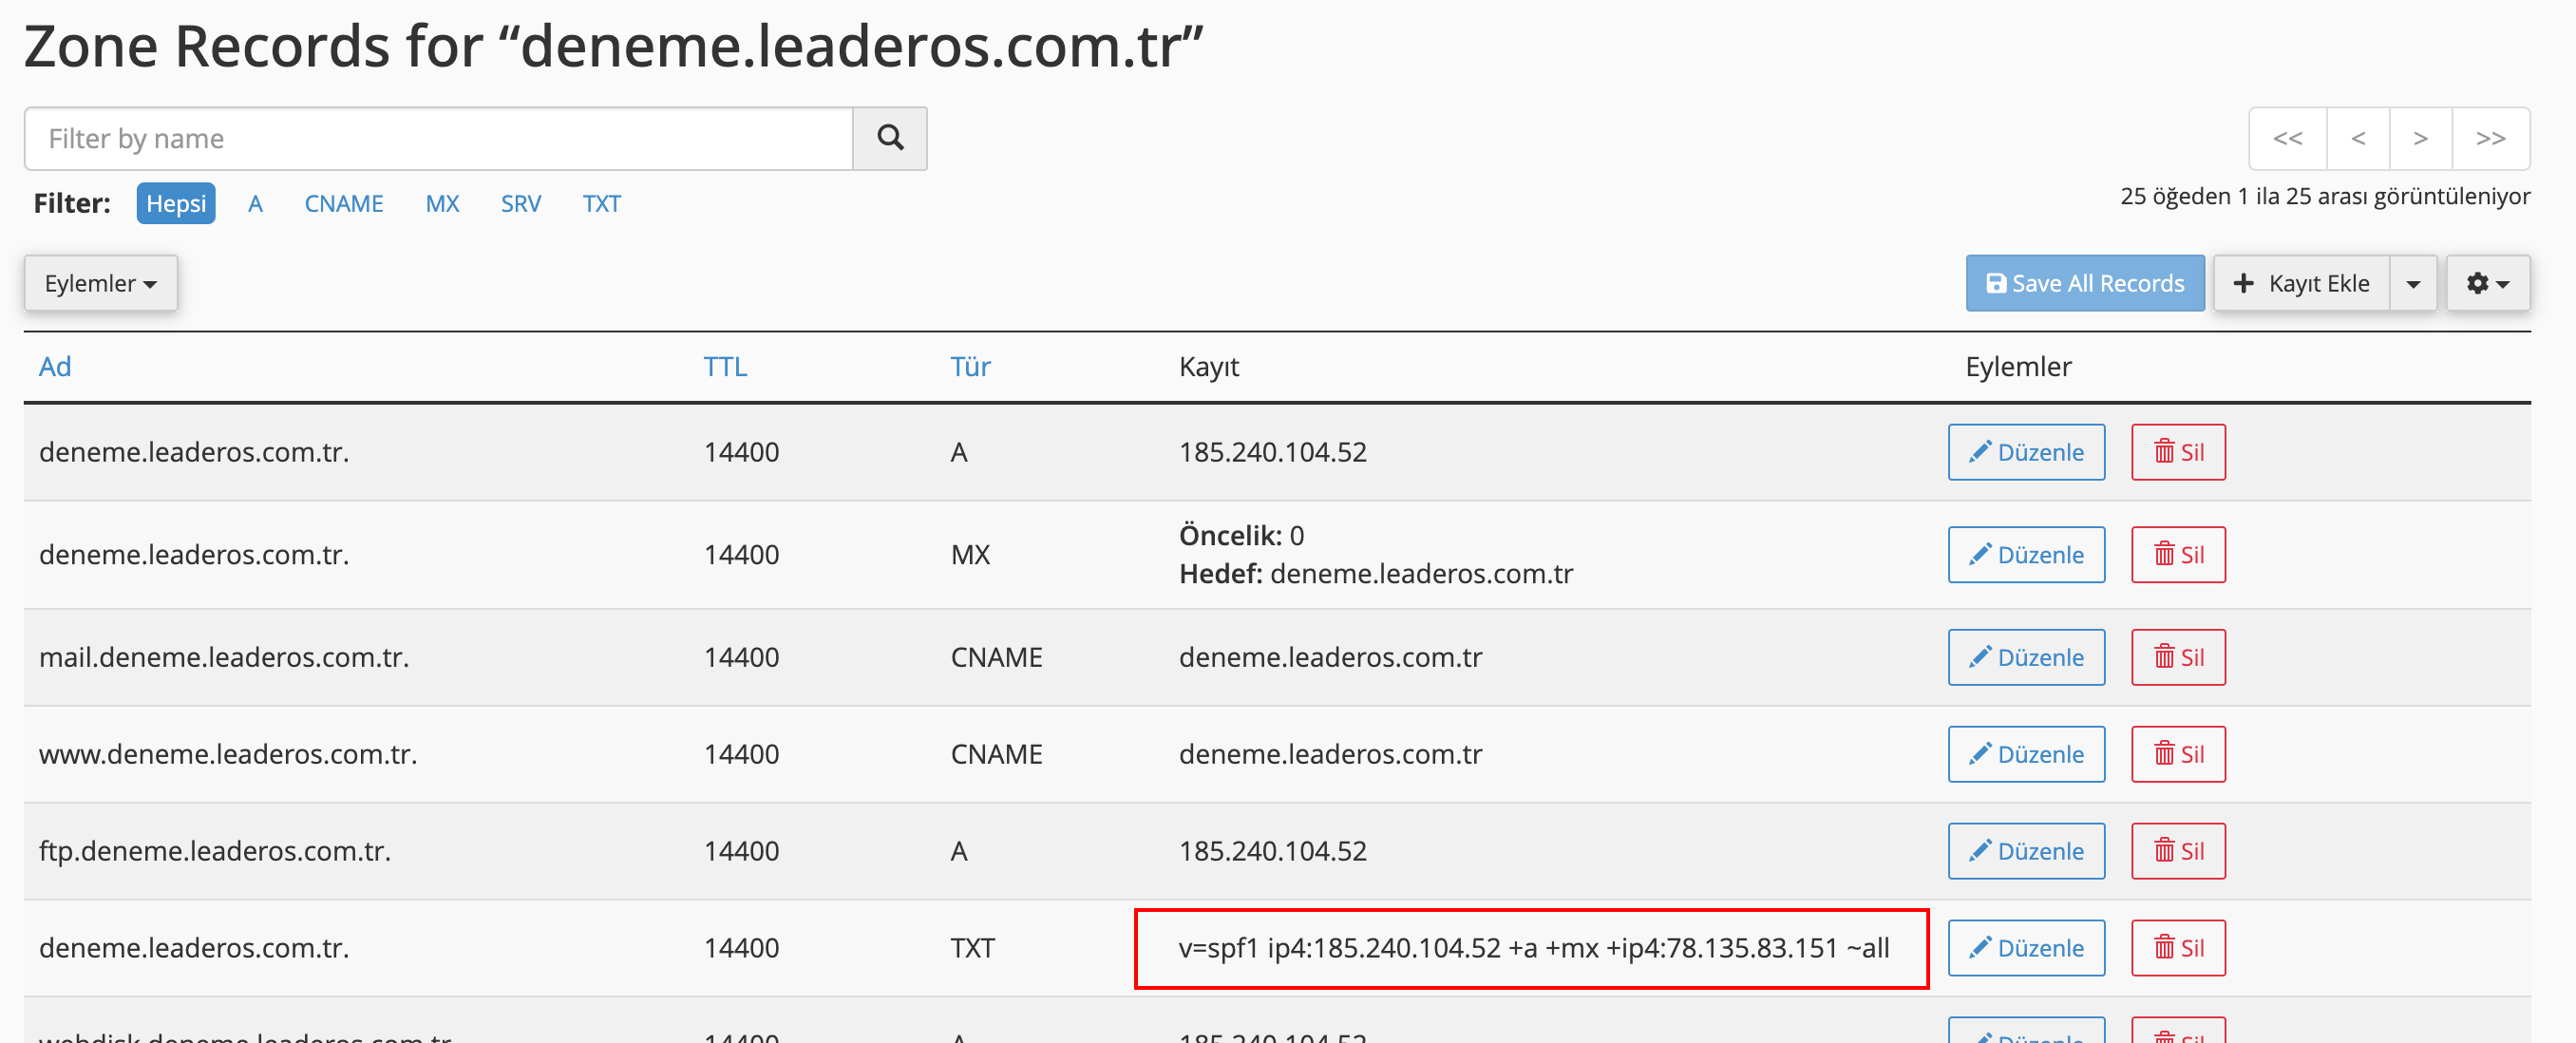Focus the Filter by name field

tap(438, 138)
